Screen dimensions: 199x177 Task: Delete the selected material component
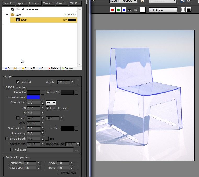click(53, 68)
